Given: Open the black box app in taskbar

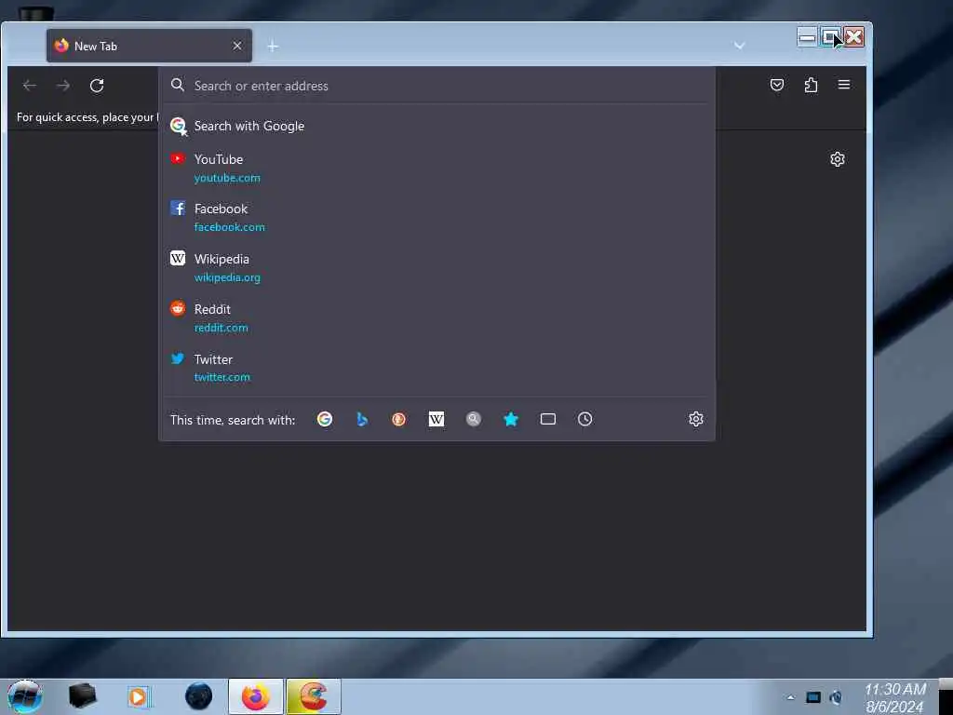Looking at the screenshot, I should [82, 696].
